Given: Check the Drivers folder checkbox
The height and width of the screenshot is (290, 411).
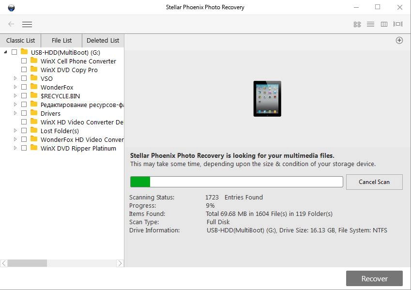Looking at the screenshot, I should coord(24,113).
